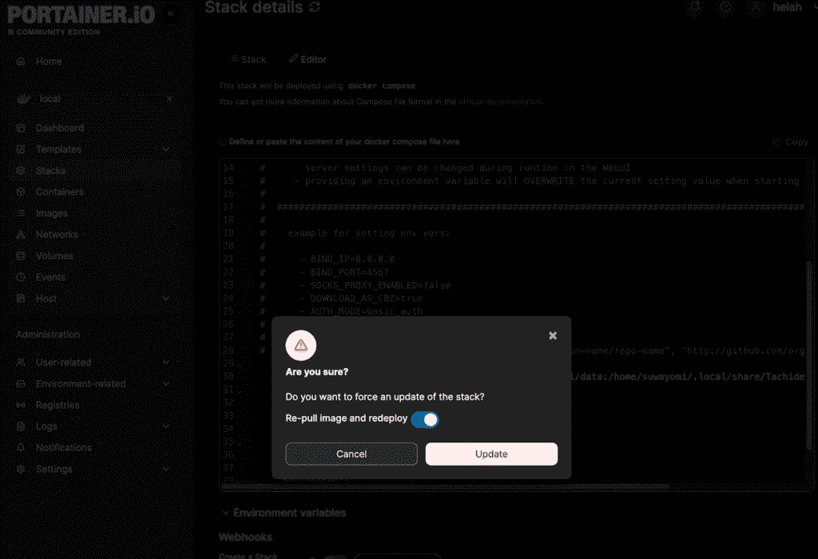The width and height of the screenshot is (818, 559).
Task: Toggle the Re-pull image and redeploy switch
Action: [425, 419]
